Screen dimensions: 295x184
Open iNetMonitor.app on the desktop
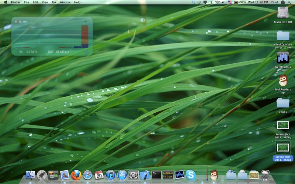(283, 57)
